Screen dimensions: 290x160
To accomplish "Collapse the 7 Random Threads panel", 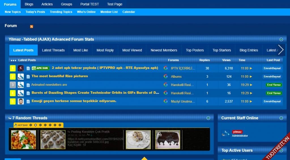I will tap(208, 118).
